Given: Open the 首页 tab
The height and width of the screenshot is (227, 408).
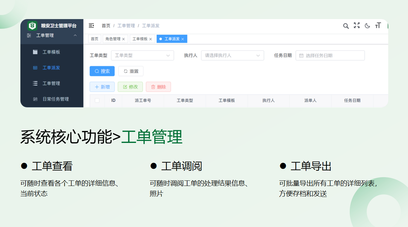Looking at the screenshot, I should pos(95,39).
